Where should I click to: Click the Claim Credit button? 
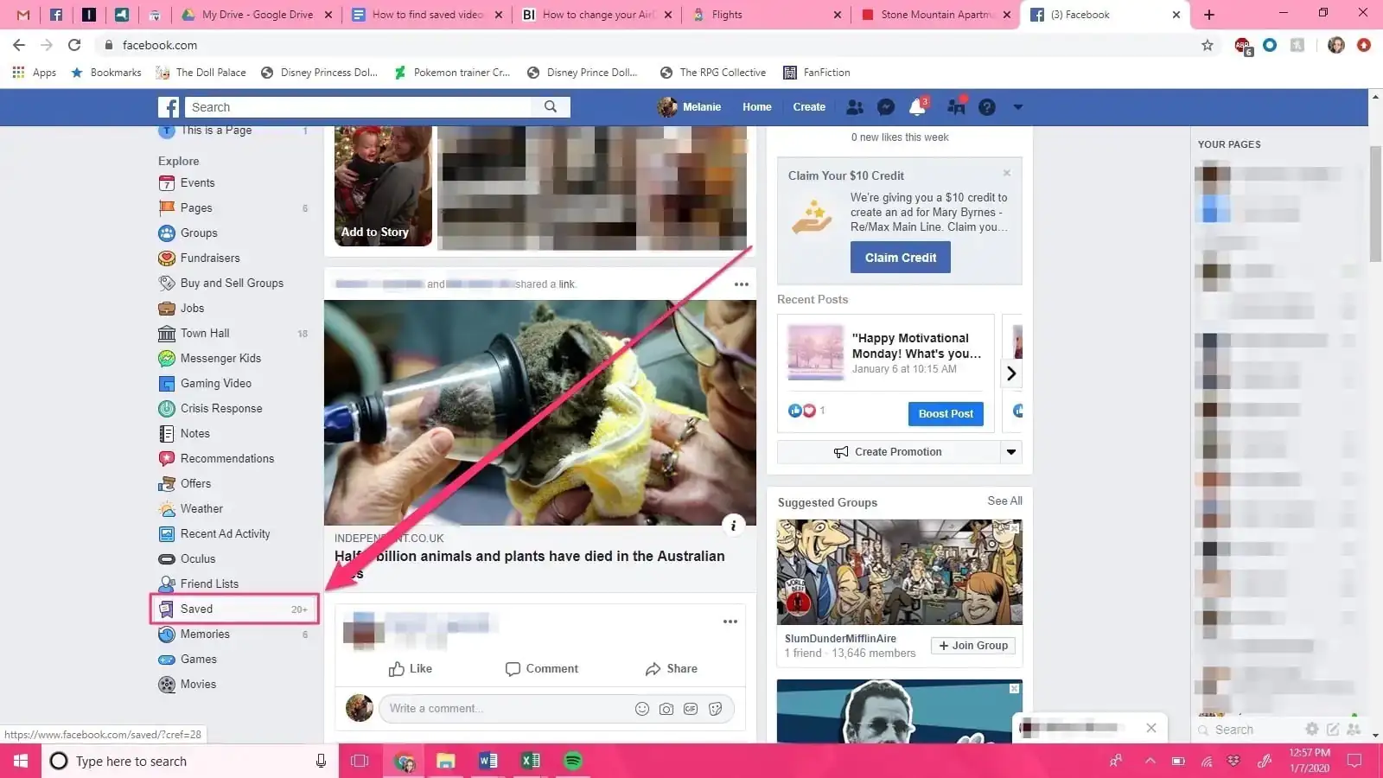900,257
